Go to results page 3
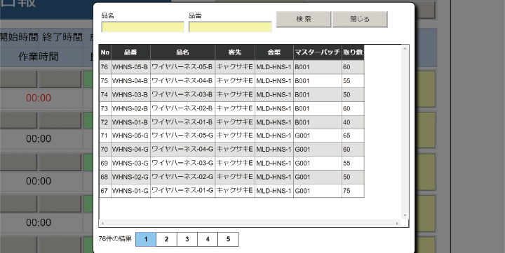Viewport: 505px width, 253px height. tap(187, 239)
